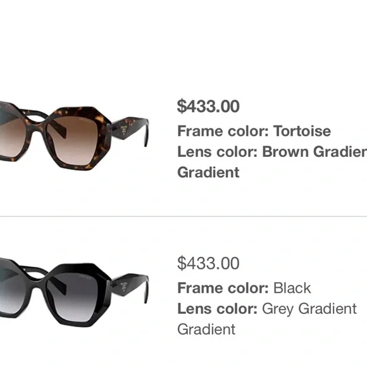This screenshot has height=367, width=367.
Task: Choose the Frame color: Tortoise option
Action: click(x=254, y=131)
